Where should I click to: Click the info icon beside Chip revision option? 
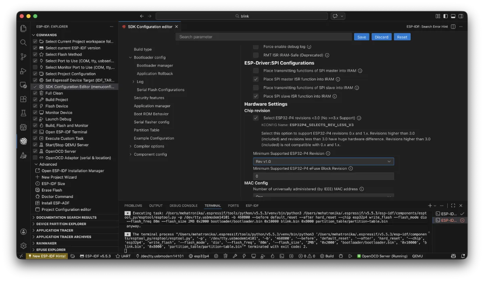(359, 118)
